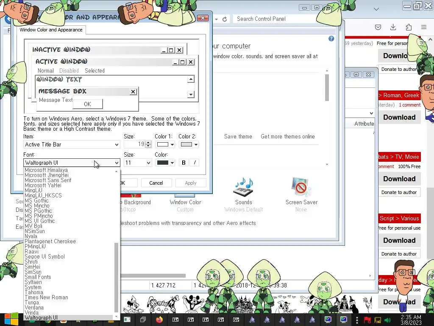Choose Segoe UI Symbol font
The width and height of the screenshot is (434, 326).
pos(45,257)
